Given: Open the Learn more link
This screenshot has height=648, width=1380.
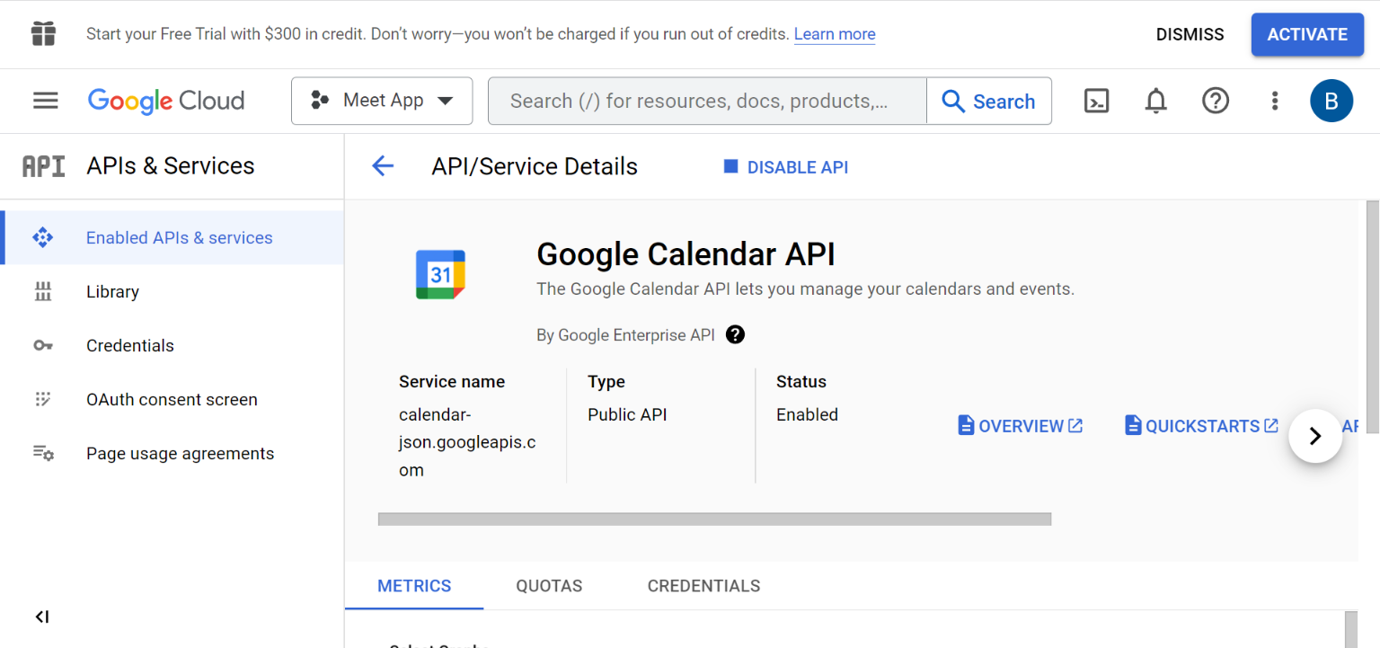Looking at the screenshot, I should click(x=835, y=34).
